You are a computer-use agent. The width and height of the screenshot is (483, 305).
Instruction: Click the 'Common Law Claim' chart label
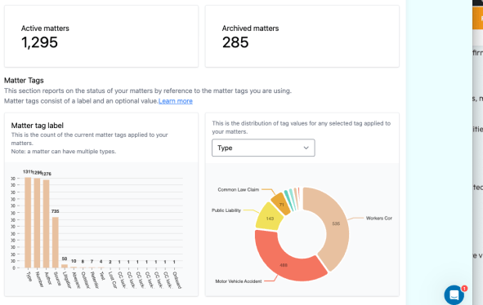tap(239, 190)
